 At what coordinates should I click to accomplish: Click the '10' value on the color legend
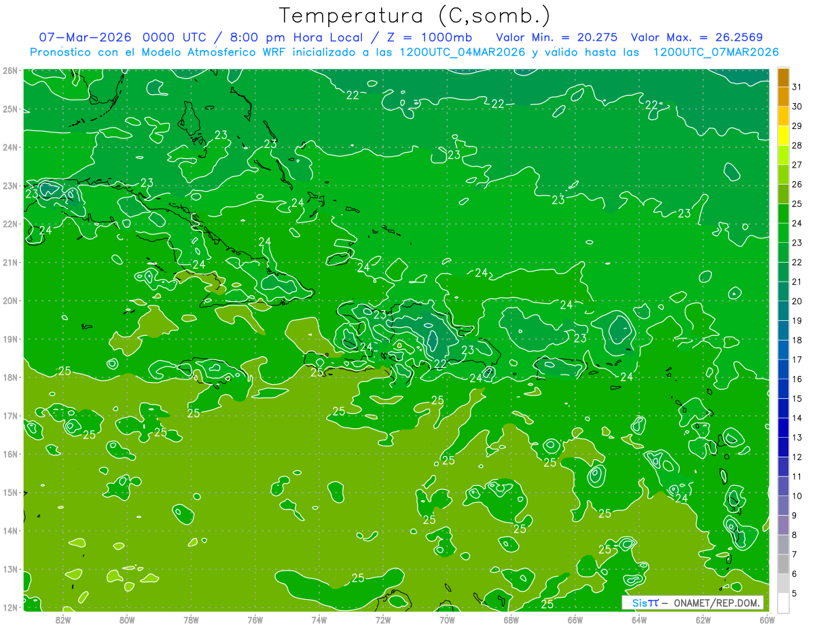pyautogui.click(x=797, y=496)
